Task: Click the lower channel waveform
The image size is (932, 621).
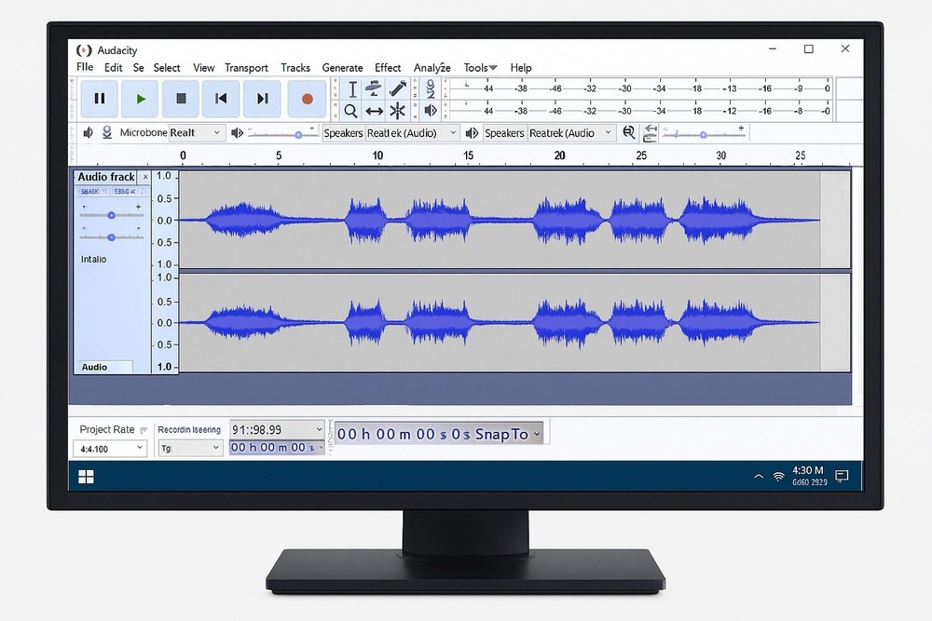Action: click(x=500, y=322)
